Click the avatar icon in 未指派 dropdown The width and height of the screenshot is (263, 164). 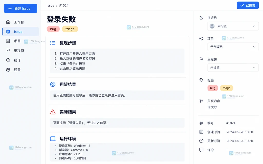tap(212, 26)
